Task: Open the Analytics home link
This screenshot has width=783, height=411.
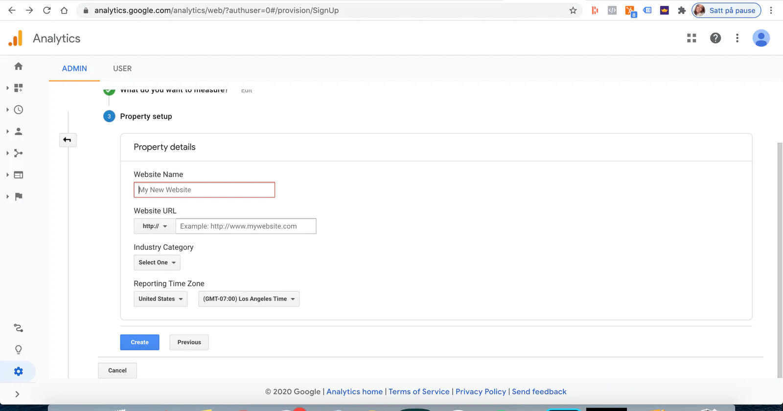Action: (x=355, y=391)
